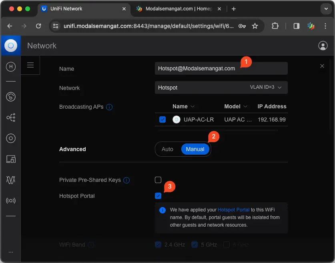Switch Advanced mode to Auto
The image size is (335, 263).
(x=167, y=149)
